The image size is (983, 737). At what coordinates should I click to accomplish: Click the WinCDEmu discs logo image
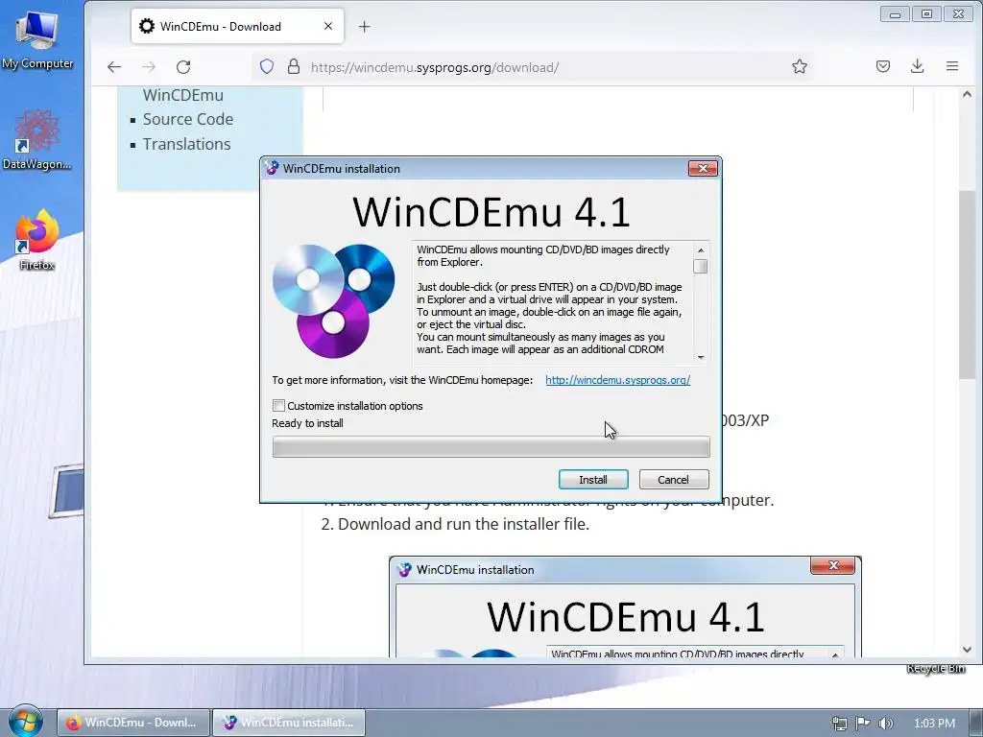pyautogui.click(x=333, y=300)
